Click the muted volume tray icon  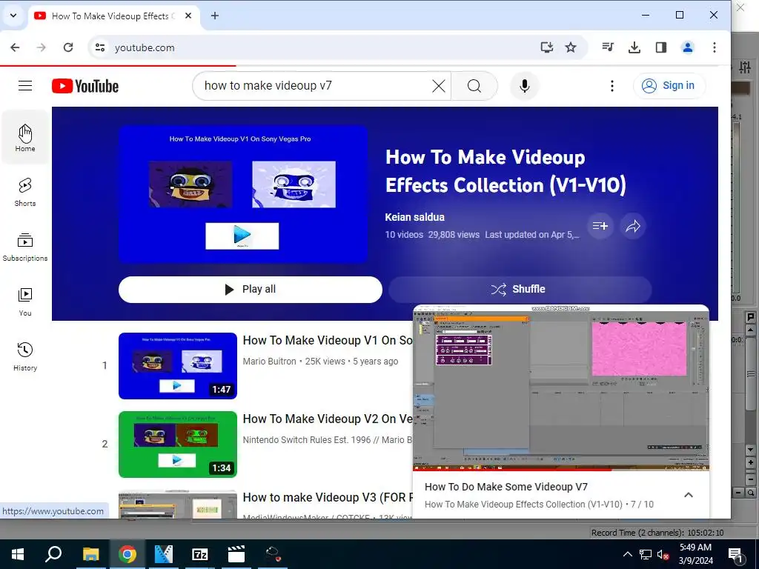(x=663, y=555)
